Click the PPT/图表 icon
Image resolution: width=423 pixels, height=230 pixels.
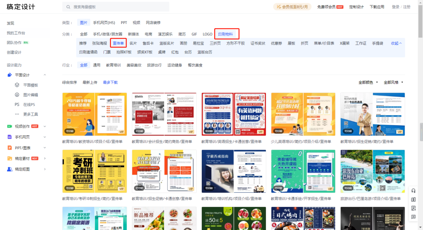pyautogui.click(x=10, y=148)
